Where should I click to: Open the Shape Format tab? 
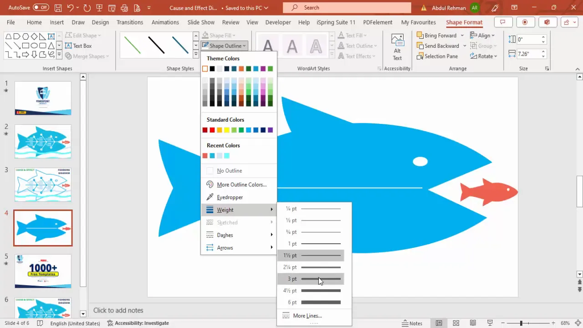(464, 22)
